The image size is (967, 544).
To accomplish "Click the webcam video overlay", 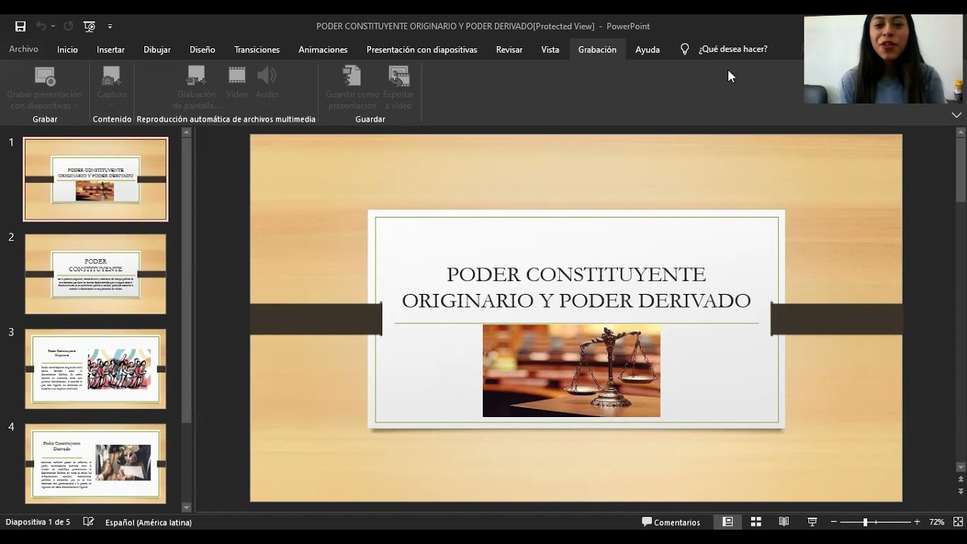I will point(883,59).
